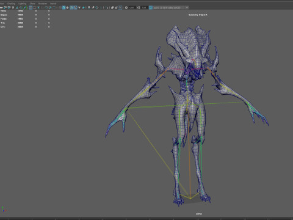Toggle Screen Space Ambient Occlusion icon
Image resolution: width=293 pixels, height=220 pixels.
[x=89, y=7]
